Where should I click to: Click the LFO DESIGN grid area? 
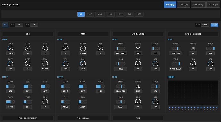pyautogui.click(x=193, y=93)
